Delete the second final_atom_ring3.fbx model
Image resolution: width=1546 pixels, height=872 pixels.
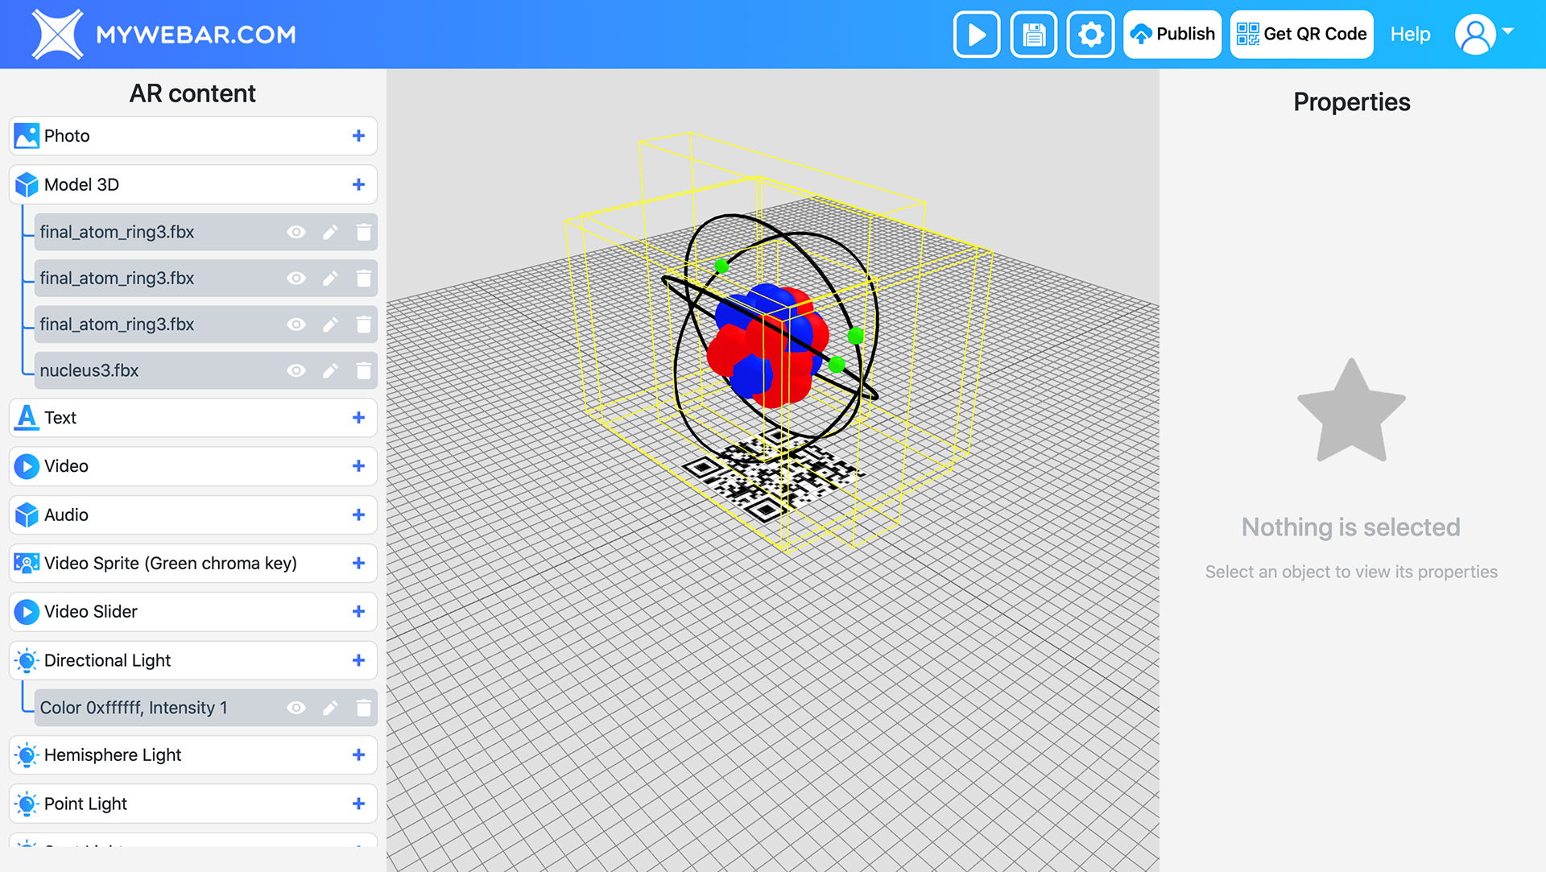[364, 278]
